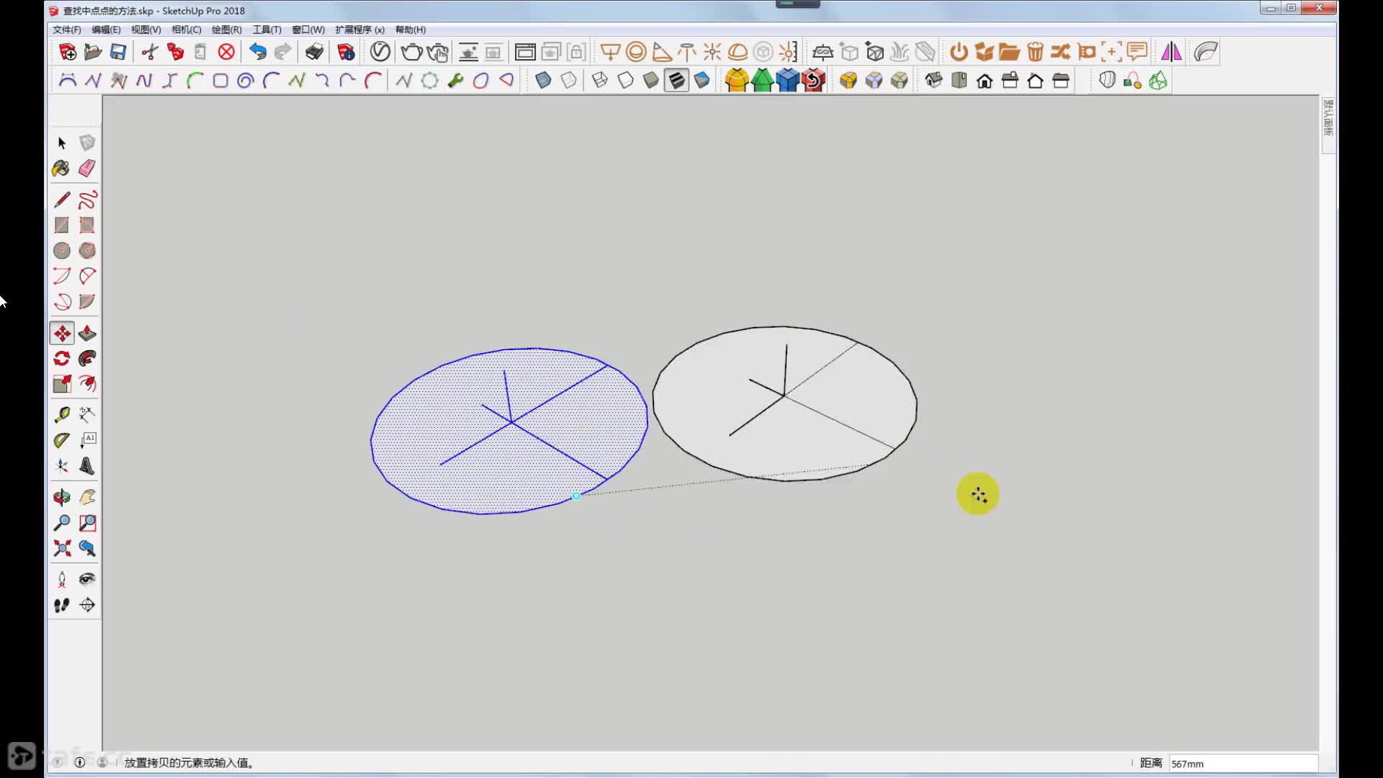Select the Pie tool icon
The image size is (1383, 778).
[x=87, y=302]
